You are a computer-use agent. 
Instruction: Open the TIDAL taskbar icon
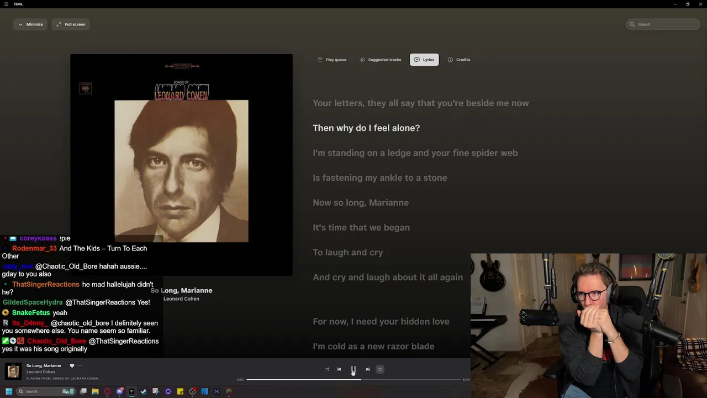pyautogui.click(x=131, y=391)
